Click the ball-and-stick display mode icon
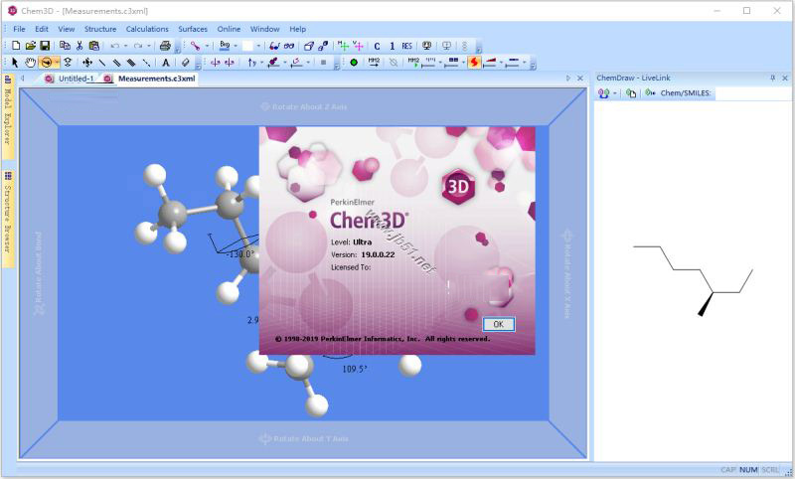Image resolution: width=795 pixels, height=479 pixels. (195, 46)
